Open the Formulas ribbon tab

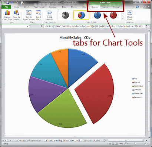53,7
